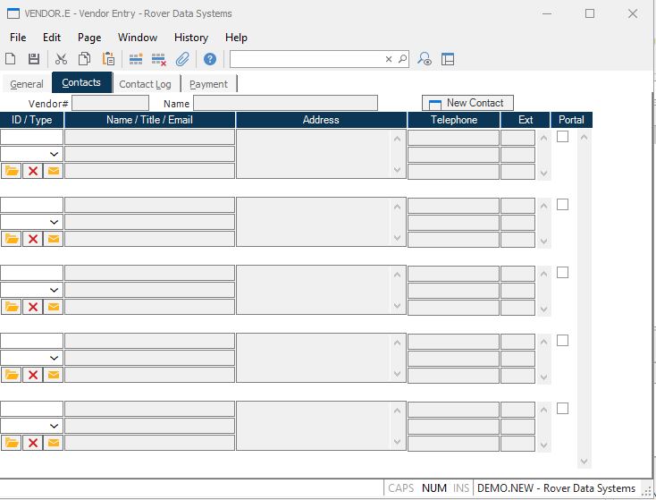
Task: Click the first contact's yellow folder icon
Action: pos(12,171)
